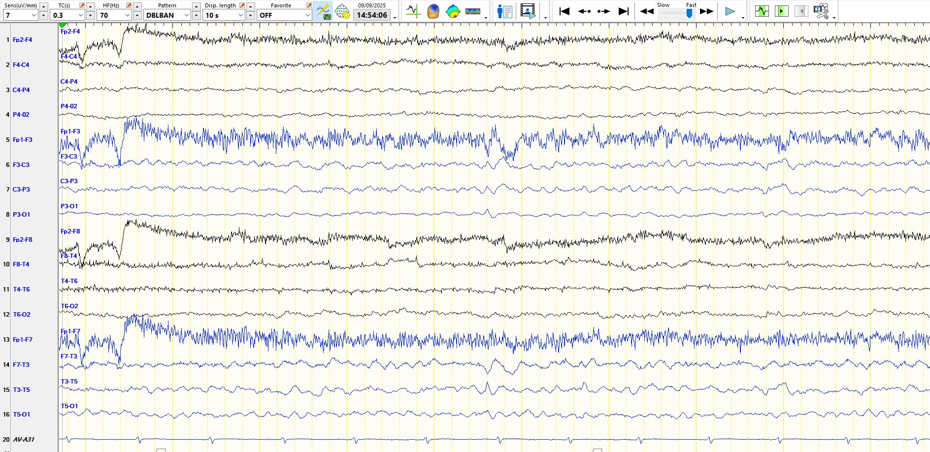Screen dimensions: 930x452
Task: Open the 3D head voltage map
Action: pyautogui.click(x=433, y=11)
